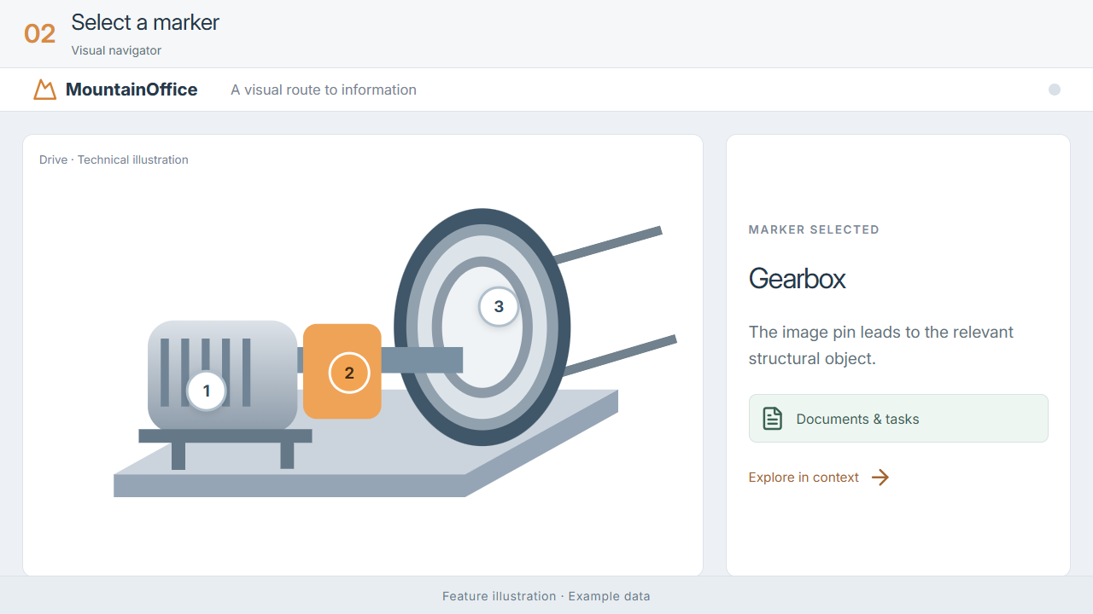Click the orange step number 02
This screenshot has width=1093, height=614.
point(39,34)
